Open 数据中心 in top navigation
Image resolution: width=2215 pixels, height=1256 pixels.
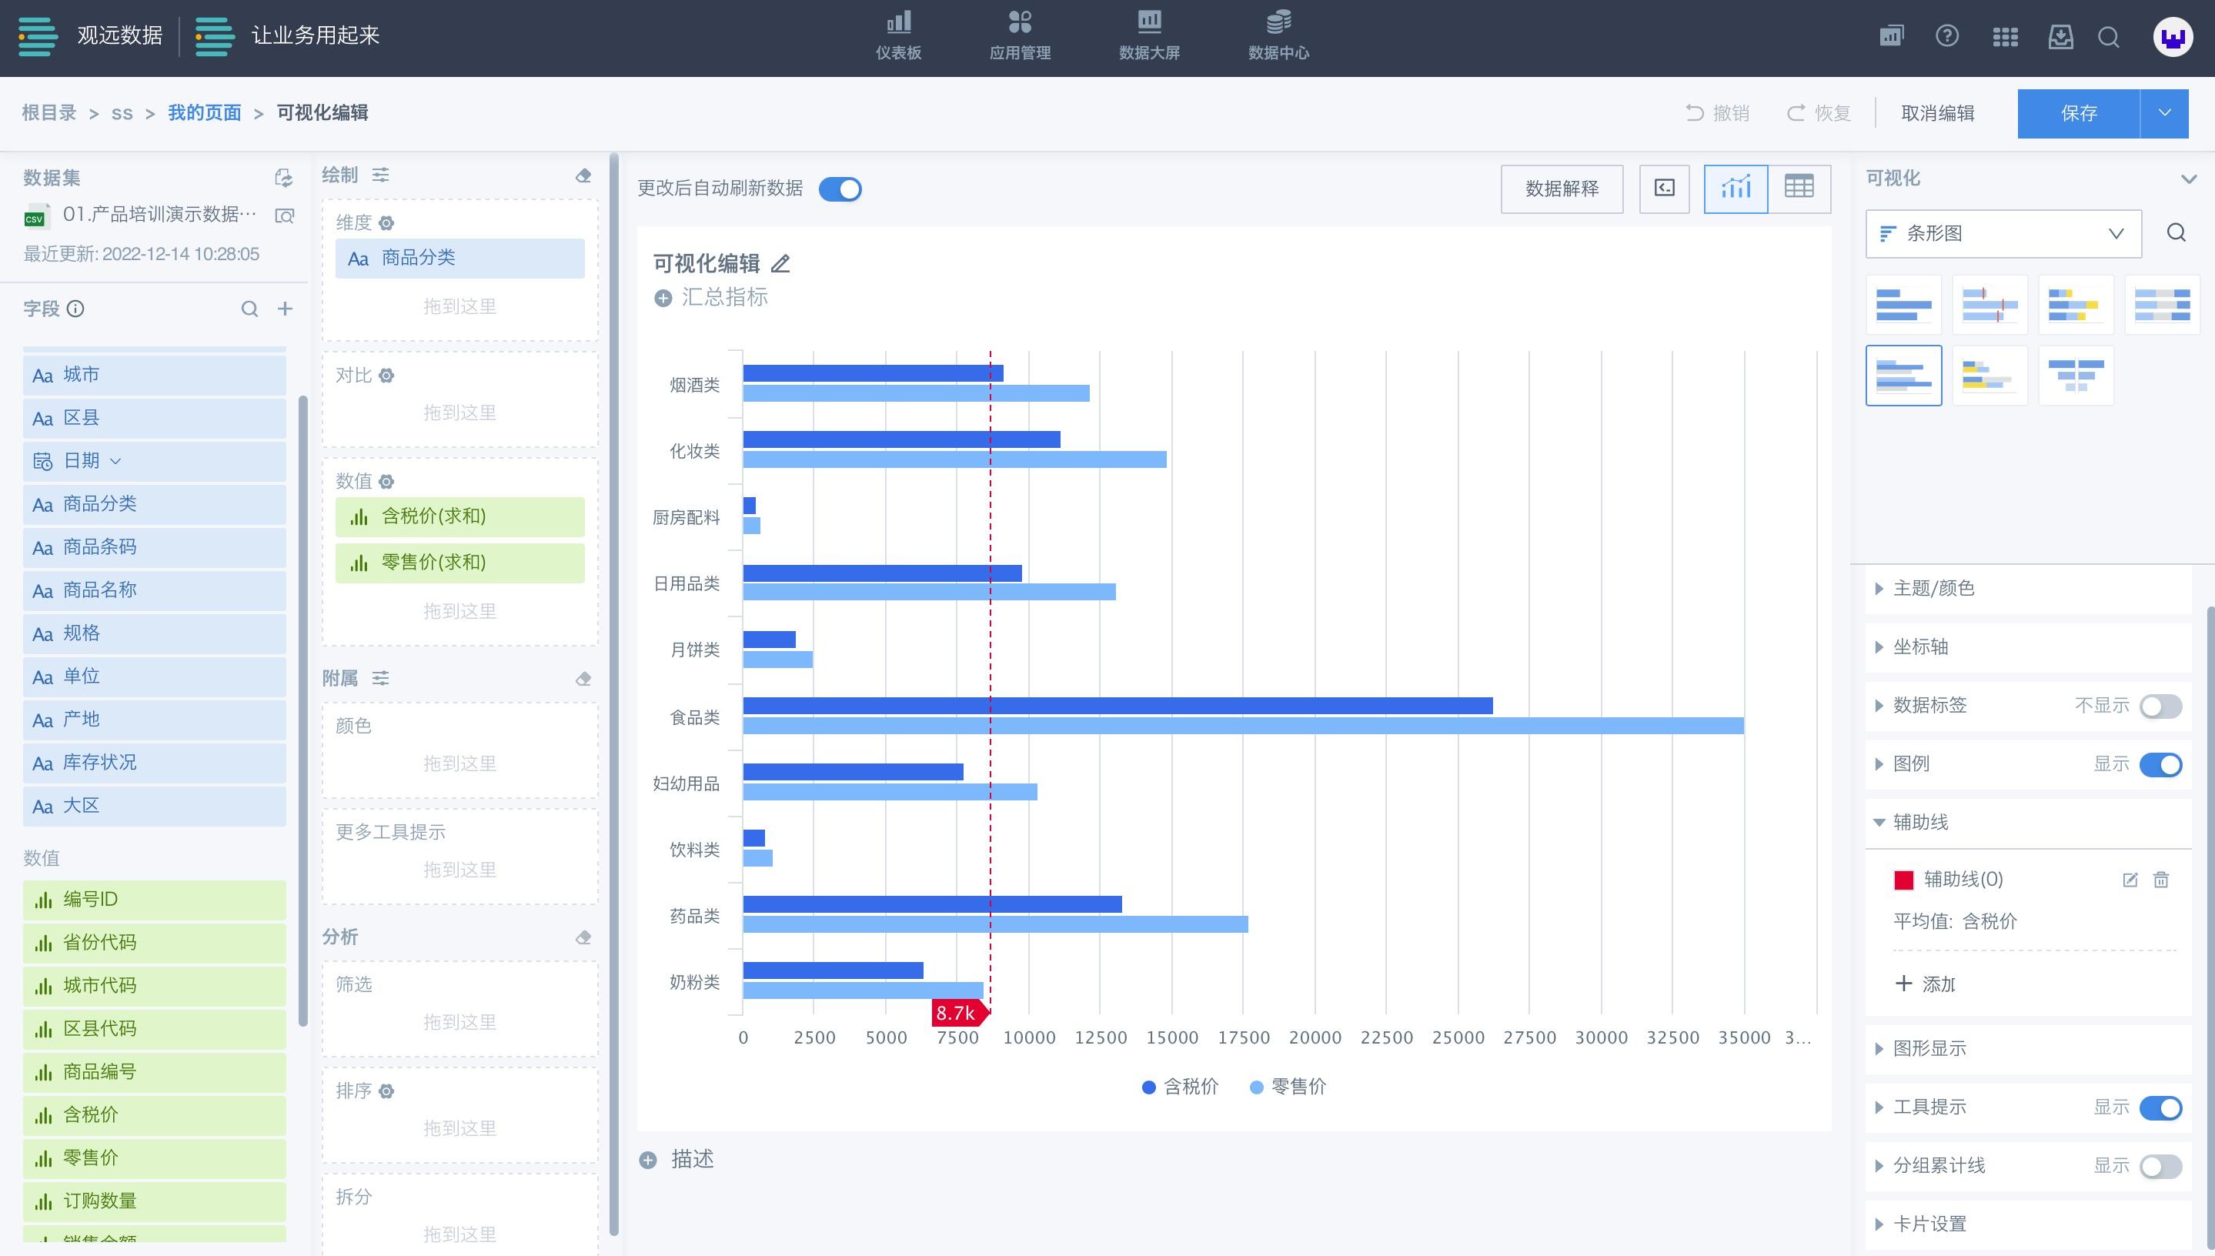coord(1278,35)
